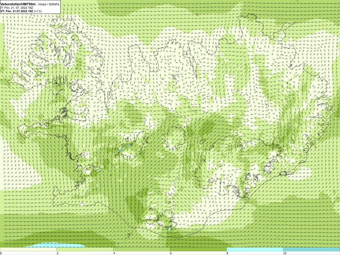Image resolution: width=340 pixels, height=255 pixels.
Task: Click the legend scale label 6
Action: [x=171, y=253]
